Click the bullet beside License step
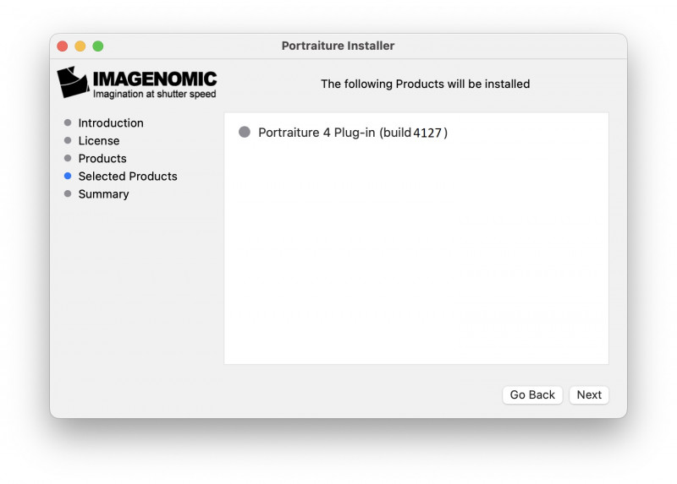 click(x=68, y=140)
